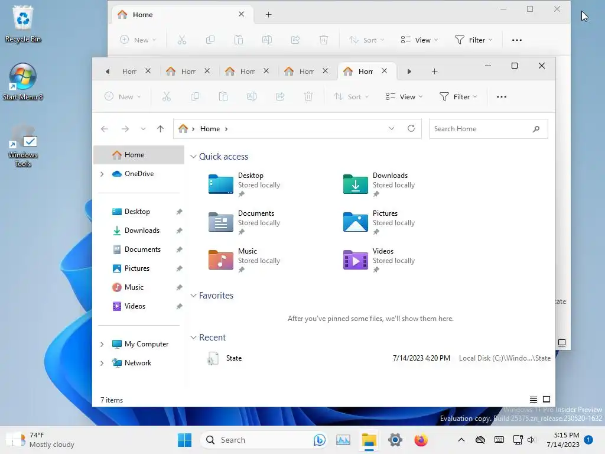605x454 pixels.
Task: Expand Network in the navigation pane
Action: click(x=102, y=364)
